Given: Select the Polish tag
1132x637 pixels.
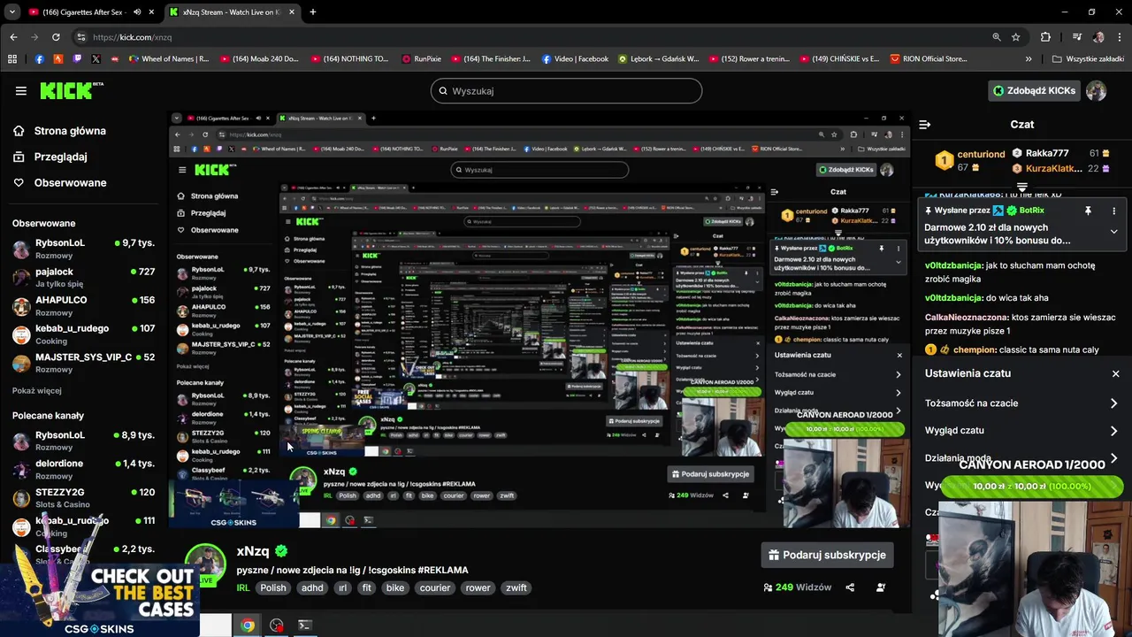Looking at the screenshot, I should coord(273,587).
